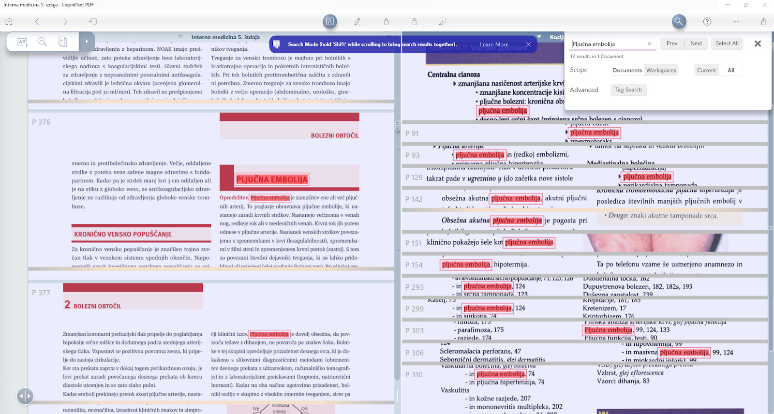The height and width of the screenshot is (414, 774).
Task: Go to the Home screen icon
Action: tap(9, 21)
